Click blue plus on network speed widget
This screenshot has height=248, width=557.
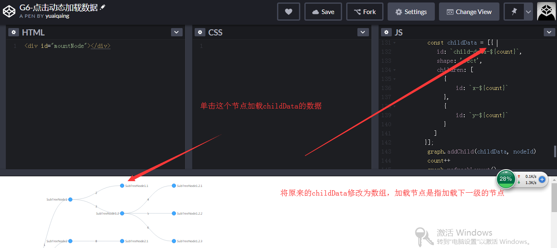[542, 180]
